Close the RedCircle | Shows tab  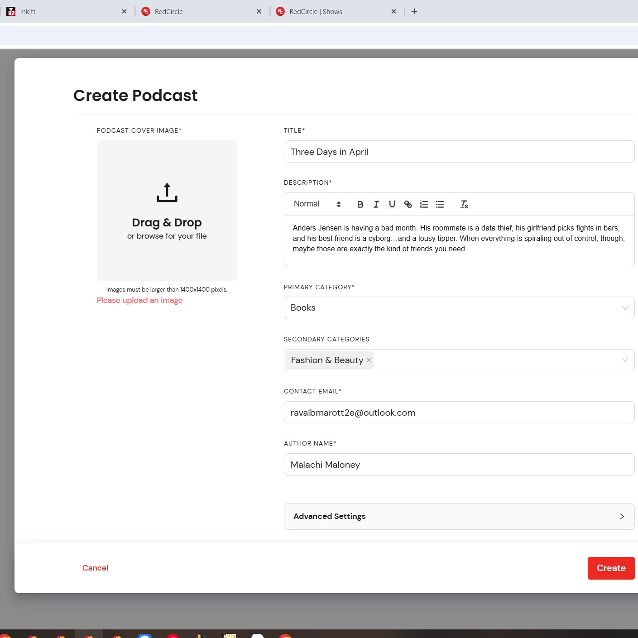click(393, 11)
